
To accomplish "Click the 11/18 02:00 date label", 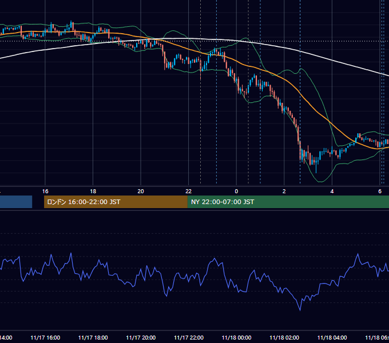I will (284, 337).
